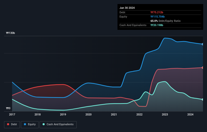Screen dimensions: 207x132
Task: Click the 65.0% Debt/Equity Ratio text
Action: 165,21
